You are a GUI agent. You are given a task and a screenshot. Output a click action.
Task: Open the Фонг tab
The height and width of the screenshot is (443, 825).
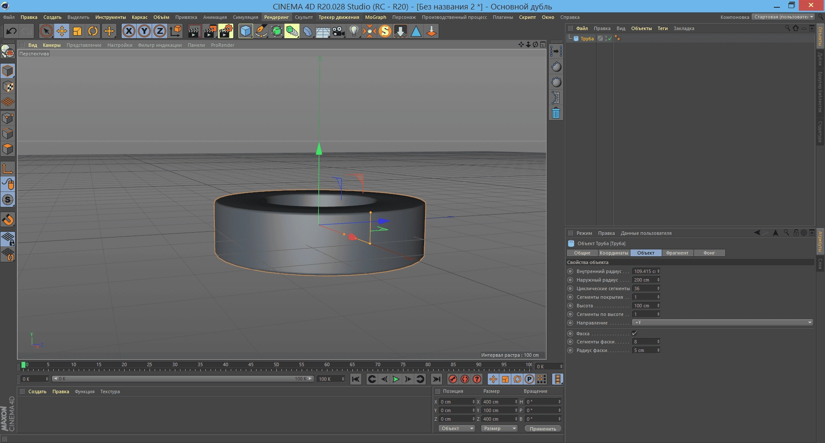[709, 253]
